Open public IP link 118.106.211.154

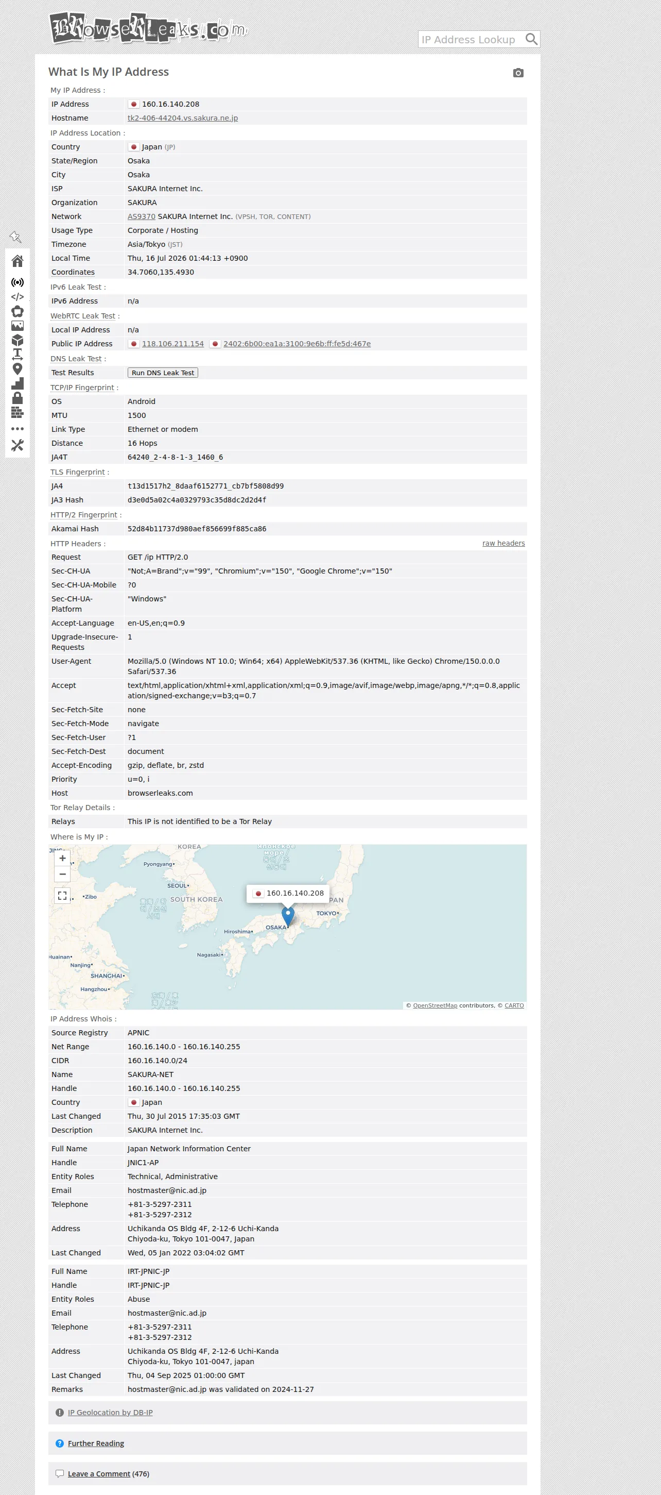(173, 344)
